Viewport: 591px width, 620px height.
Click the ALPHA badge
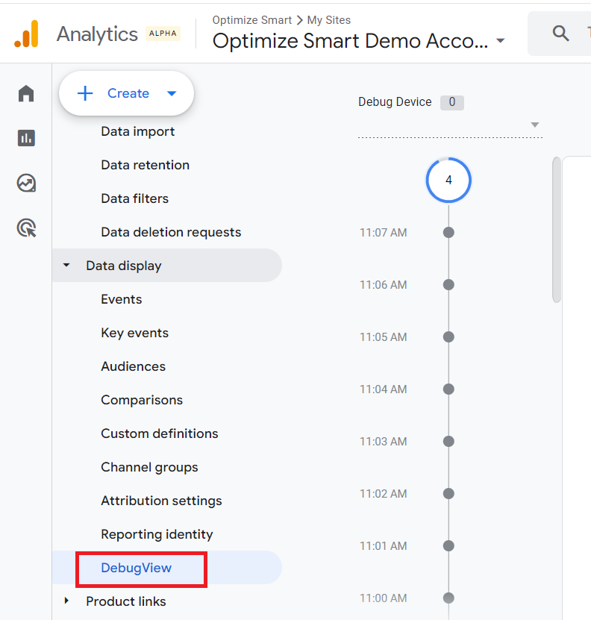[x=163, y=34]
